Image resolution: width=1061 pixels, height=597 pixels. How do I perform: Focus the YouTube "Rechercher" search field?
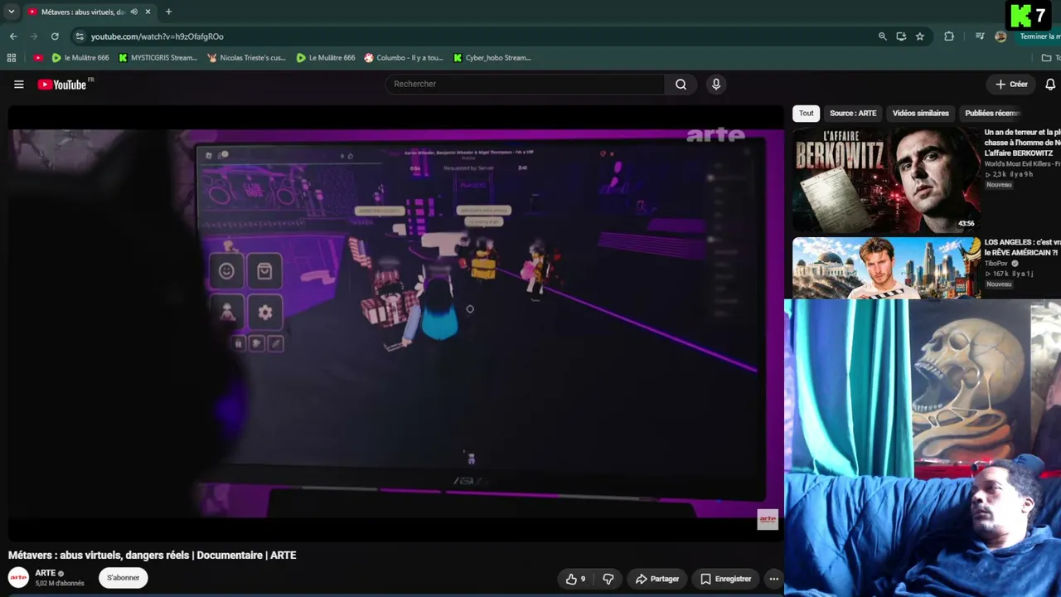526,84
